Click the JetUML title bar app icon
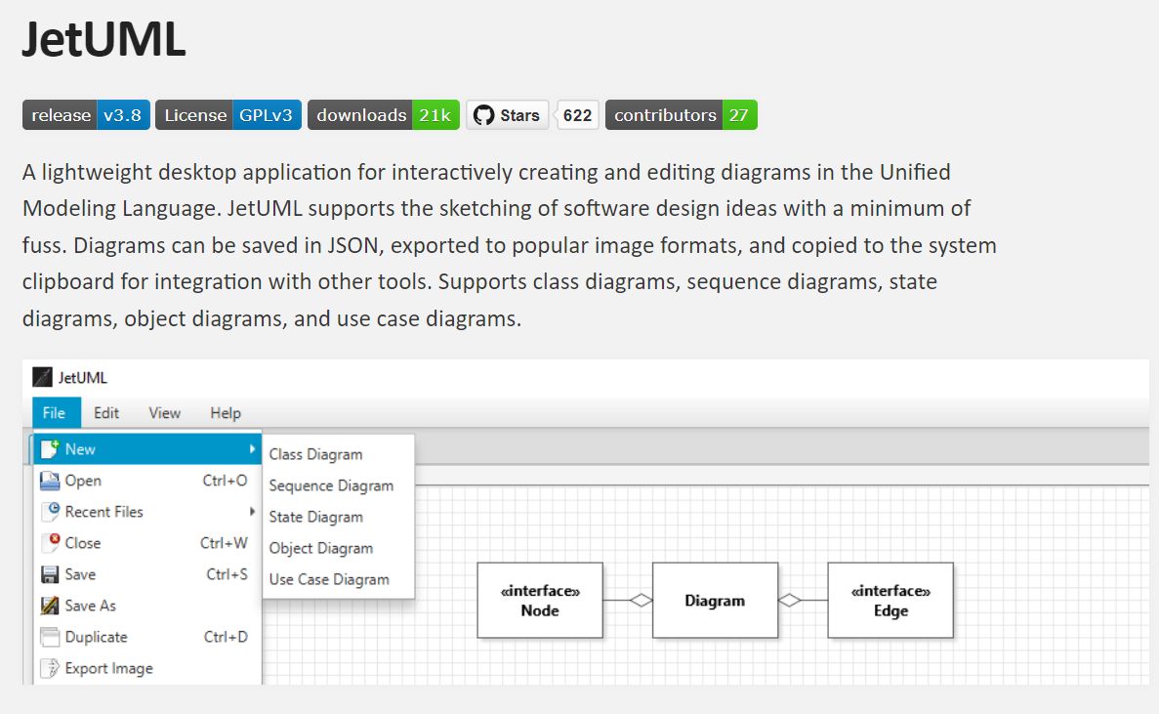1159x714 pixels. point(43,378)
